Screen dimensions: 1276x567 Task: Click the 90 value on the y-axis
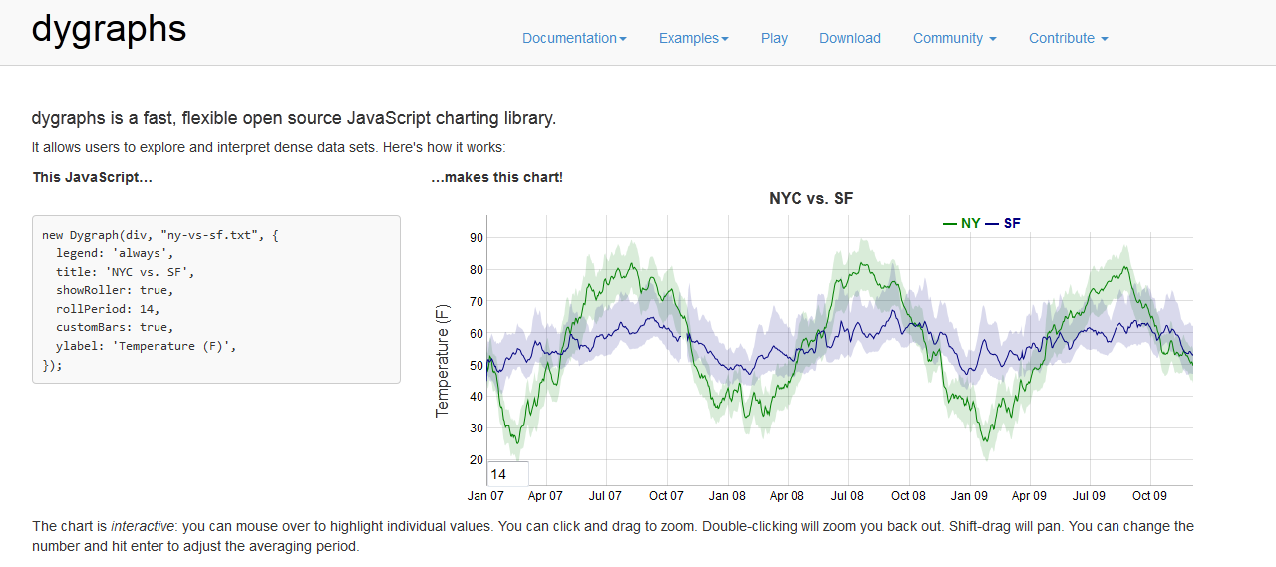(476, 237)
